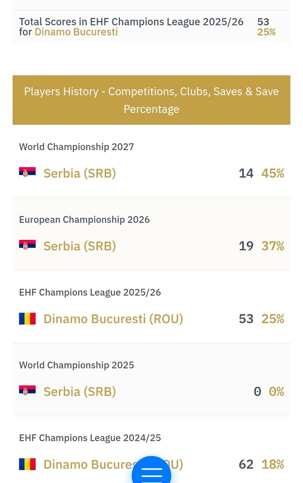
Task: Tap Serbia flag under European Championship 2026
Action: [27, 246]
